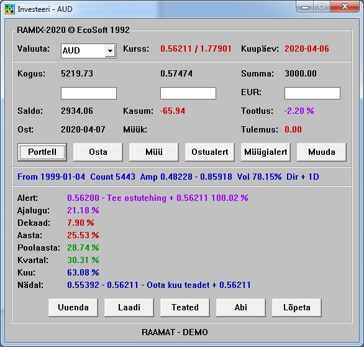The image size is (364, 347).
Task: Click the Osta button to buy
Action: coord(98,152)
